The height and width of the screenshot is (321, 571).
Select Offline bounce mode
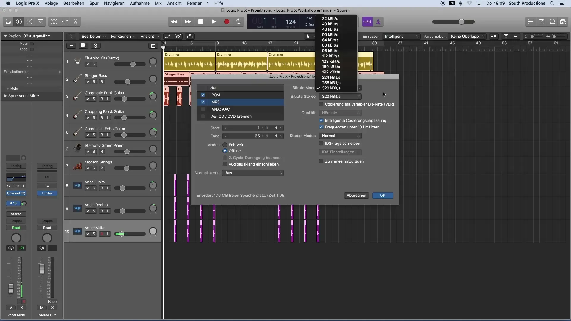(225, 151)
